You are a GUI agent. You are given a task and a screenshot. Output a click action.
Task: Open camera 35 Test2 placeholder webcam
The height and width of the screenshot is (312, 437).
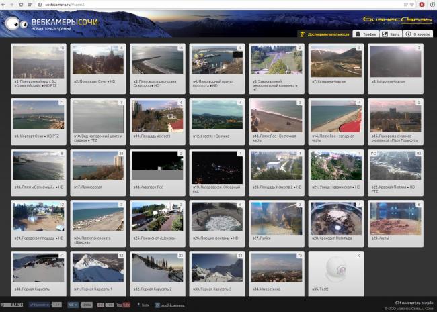pos(336,274)
